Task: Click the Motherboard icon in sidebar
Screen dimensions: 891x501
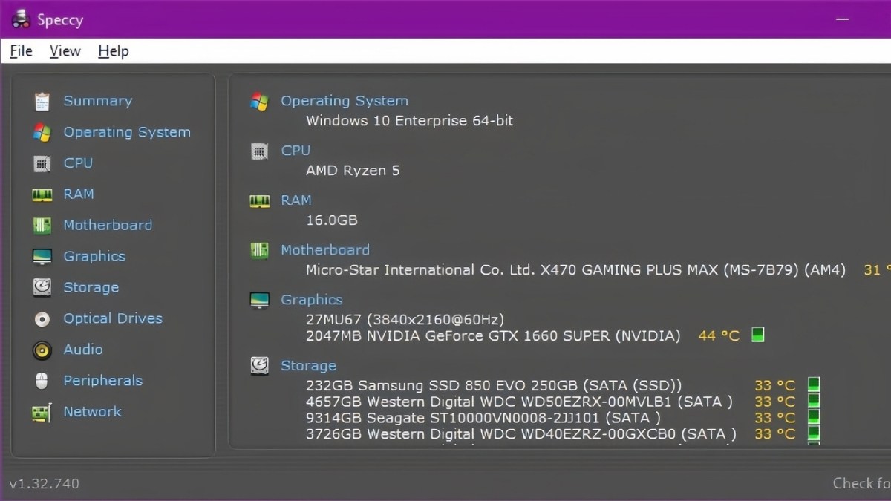Action: point(42,226)
